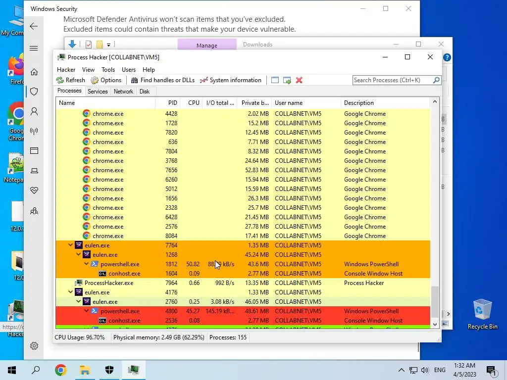
Task: Collapse eulen.exe tree with PID 4176
Action: pos(70,292)
